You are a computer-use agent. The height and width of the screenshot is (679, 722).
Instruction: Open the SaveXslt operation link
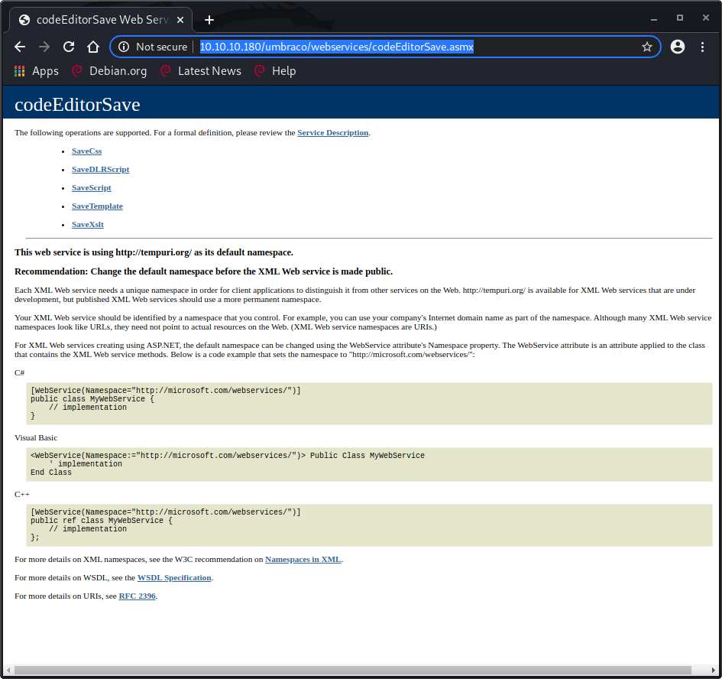87,225
